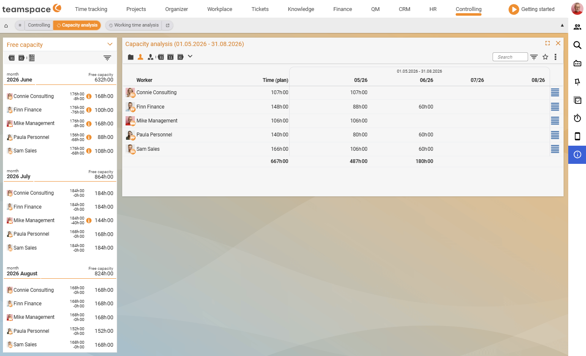Open info for Mike Management in July
The width and height of the screenshot is (586, 356).
(89, 220)
